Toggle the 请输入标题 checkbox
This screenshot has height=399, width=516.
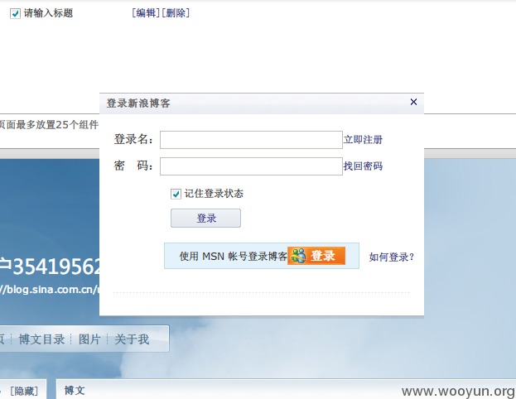point(15,13)
